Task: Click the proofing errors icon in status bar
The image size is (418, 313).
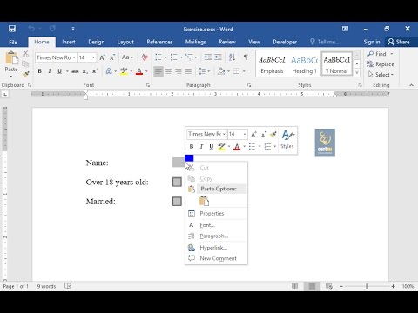Action: [68, 286]
